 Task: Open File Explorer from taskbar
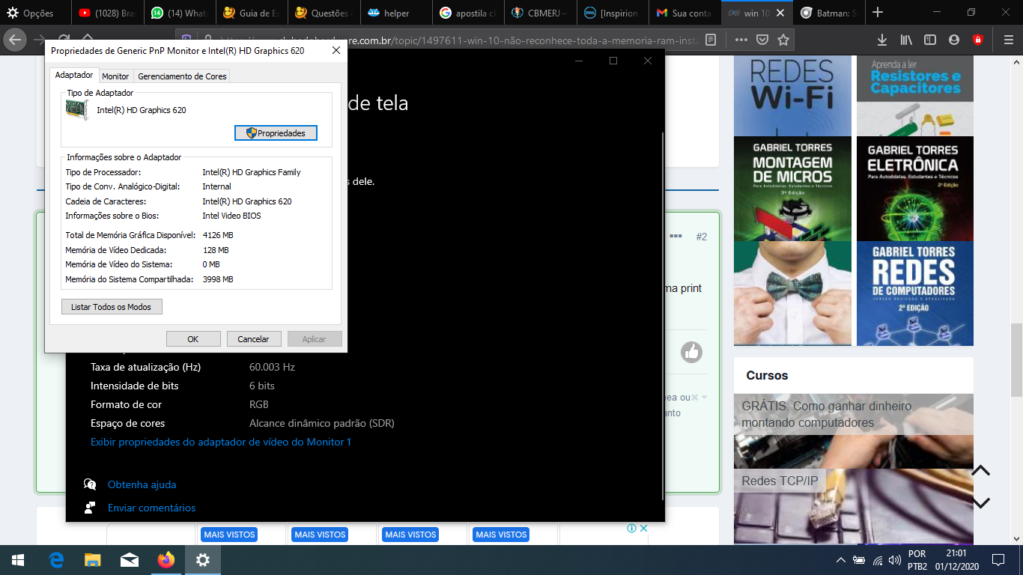click(x=92, y=560)
